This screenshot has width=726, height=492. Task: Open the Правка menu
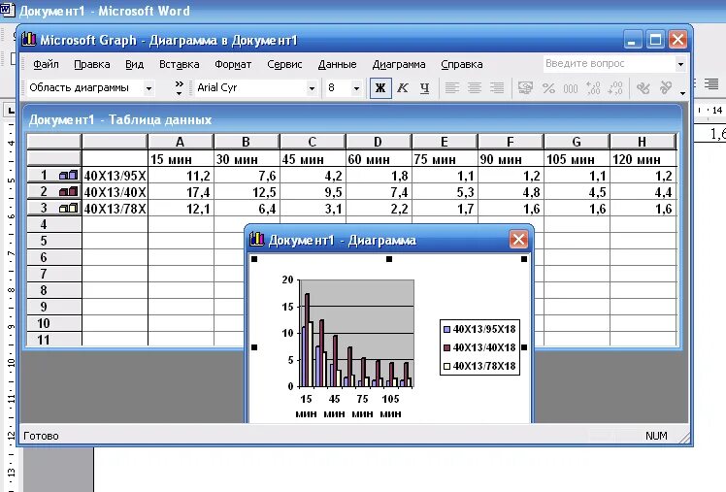[92, 64]
